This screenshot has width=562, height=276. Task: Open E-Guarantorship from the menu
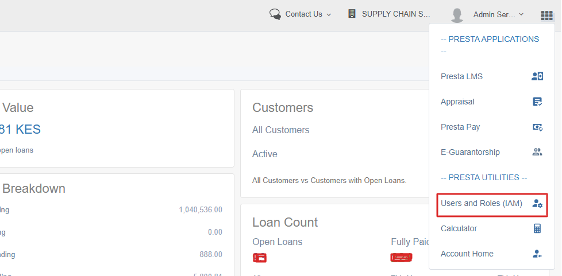pyautogui.click(x=470, y=152)
